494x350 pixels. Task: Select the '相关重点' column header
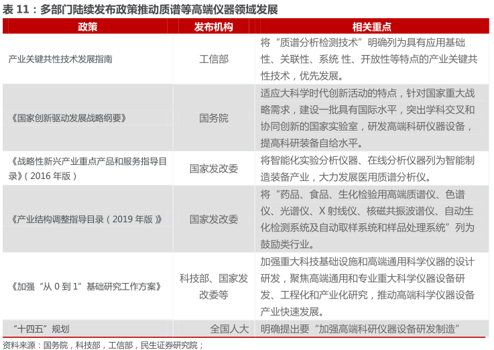[x=372, y=27]
